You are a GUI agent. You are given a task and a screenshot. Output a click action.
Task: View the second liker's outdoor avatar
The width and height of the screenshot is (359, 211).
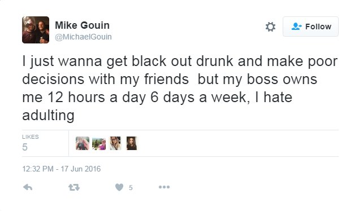(99, 143)
